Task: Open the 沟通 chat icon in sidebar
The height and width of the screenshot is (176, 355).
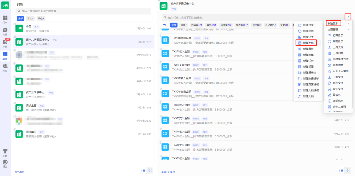Action: click(5, 31)
